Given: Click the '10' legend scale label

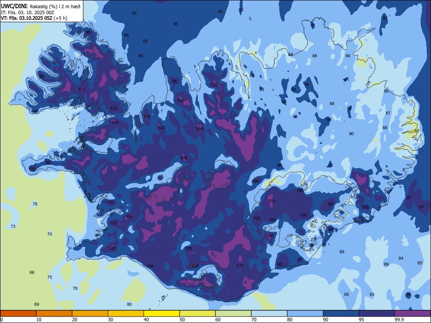Looking at the screenshot, I should [x=39, y=320].
